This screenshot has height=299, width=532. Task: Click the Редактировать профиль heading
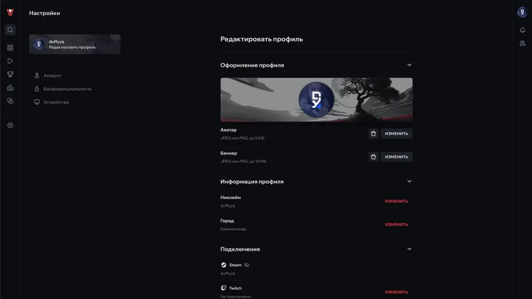[x=261, y=39]
